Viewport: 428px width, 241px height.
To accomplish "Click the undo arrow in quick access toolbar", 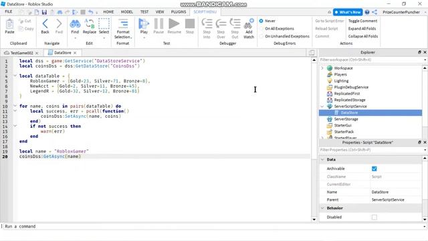I will click(91, 12).
